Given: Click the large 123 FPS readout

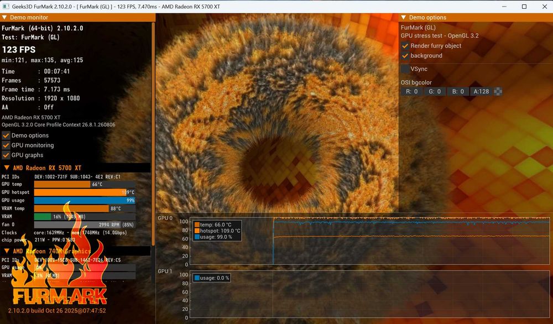Looking at the screenshot, I should (19, 50).
